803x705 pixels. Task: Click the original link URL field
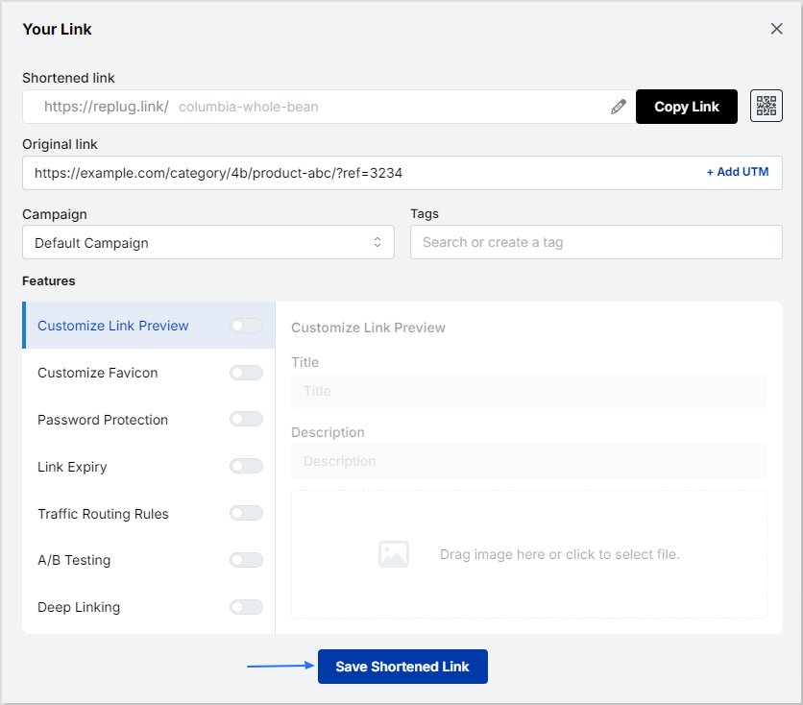(402, 173)
